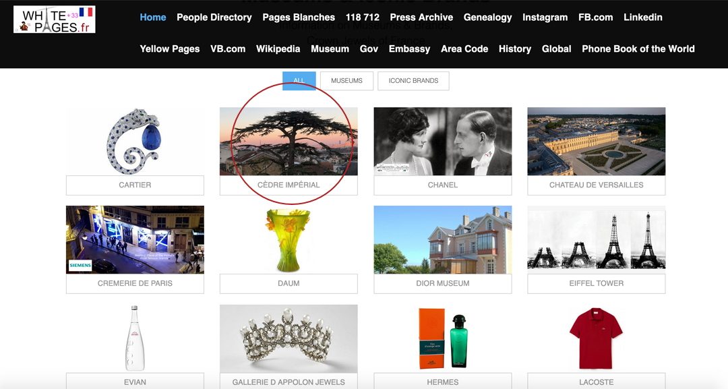Go to People Directory

(x=214, y=17)
